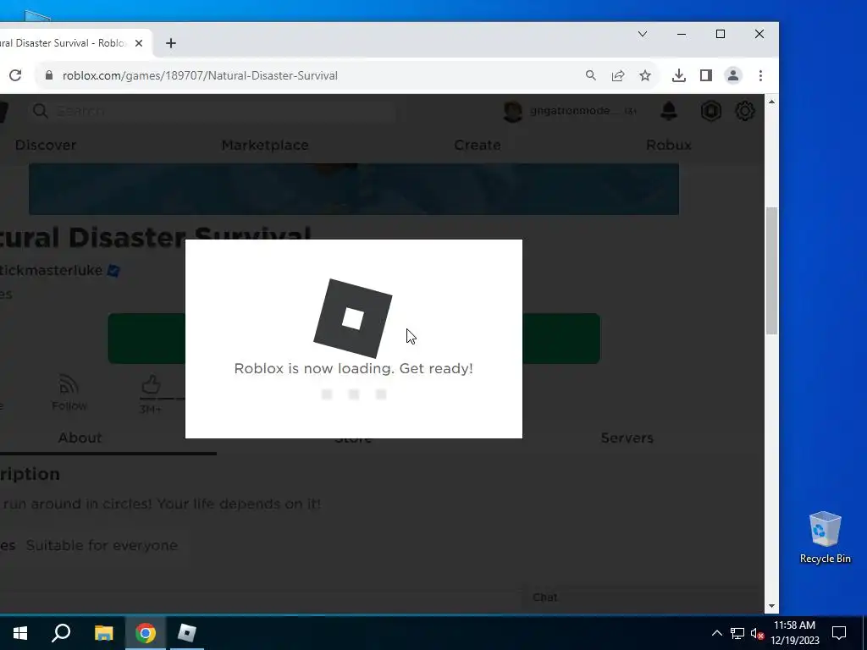Open the Windows notification center icon
Viewport: 867px width, 650px height.
pos(839,633)
